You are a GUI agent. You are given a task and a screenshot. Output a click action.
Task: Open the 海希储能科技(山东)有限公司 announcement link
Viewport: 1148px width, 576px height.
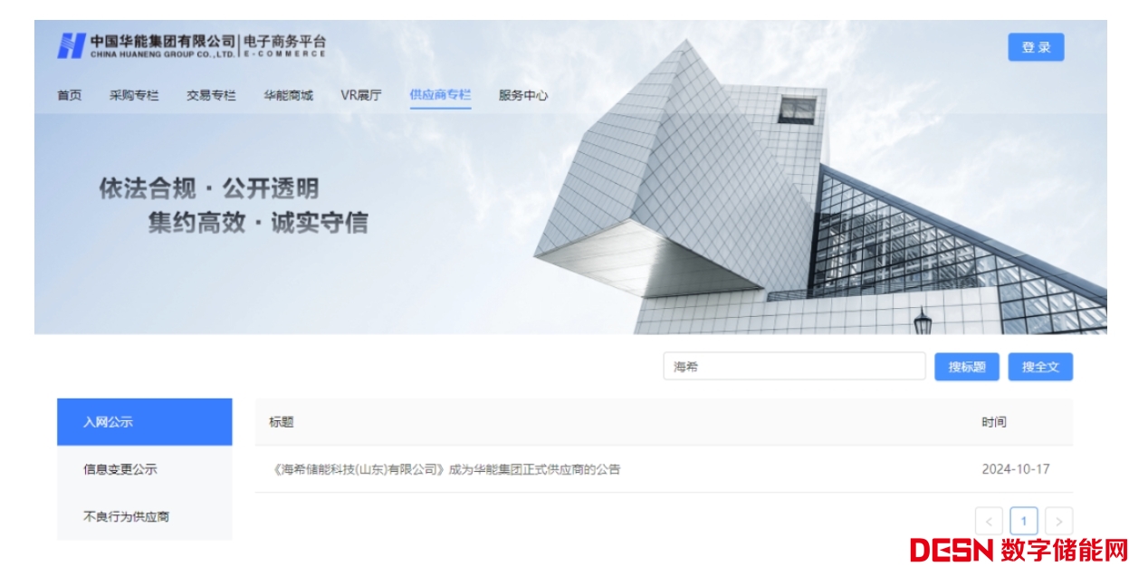pyautogui.click(x=445, y=469)
